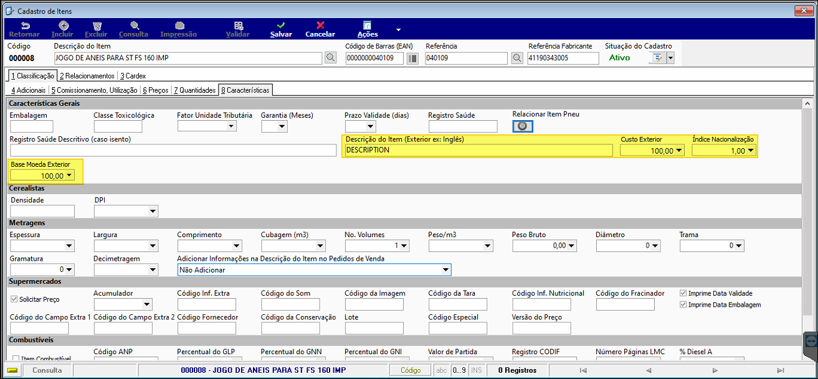This screenshot has width=818, height=379.
Task: Open the 4 Adicionais subtab
Action: pyautogui.click(x=29, y=90)
